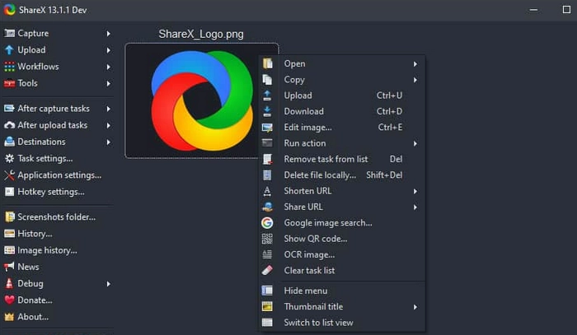The image size is (577, 335).
Task: Minimize the ShareX window
Action: [x=533, y=10]
